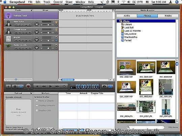Select the DSC_0008.NEF photo thumbnail
Screen dimensions: 182x136
click(146, 87)
